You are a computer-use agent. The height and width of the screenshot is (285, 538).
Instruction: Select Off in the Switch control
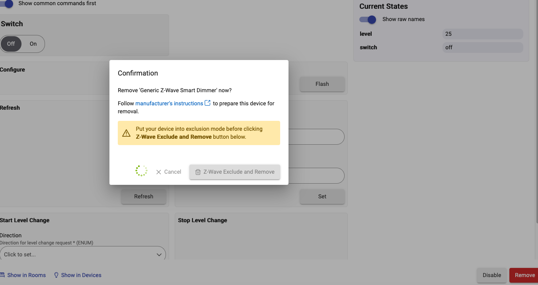click(x=11, y=44)
